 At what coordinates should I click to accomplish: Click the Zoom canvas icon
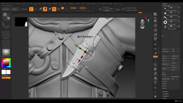[x=155, y=25]
